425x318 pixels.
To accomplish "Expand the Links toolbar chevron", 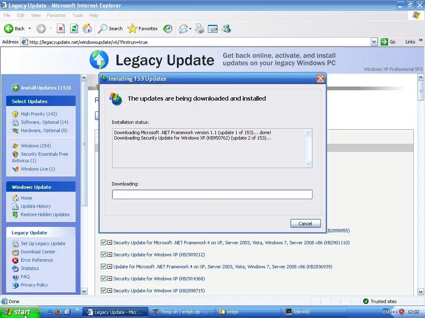I will tap(421, 40).
